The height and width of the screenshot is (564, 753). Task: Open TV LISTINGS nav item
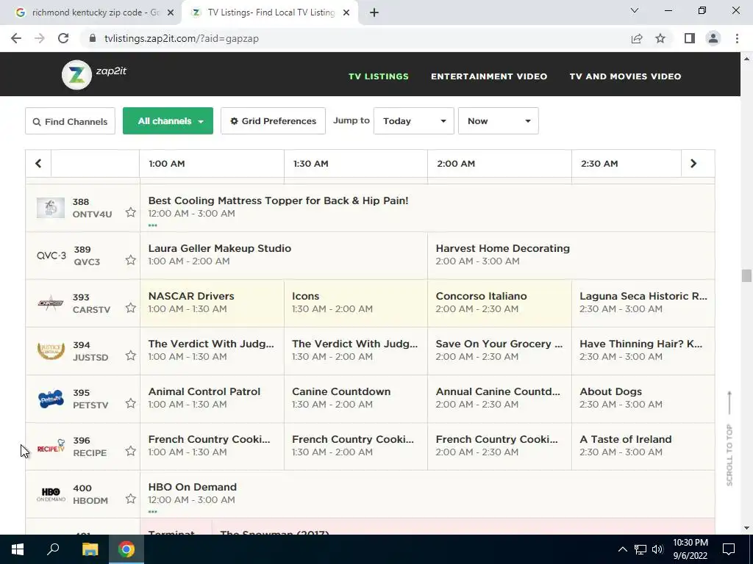point(379,76)
